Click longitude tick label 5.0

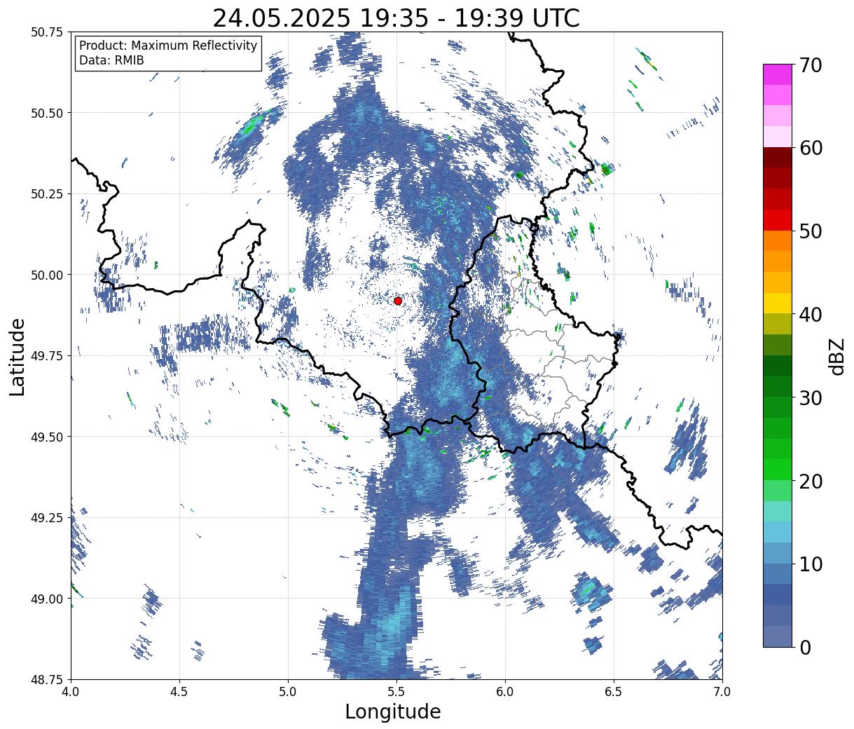pos(288,691)
